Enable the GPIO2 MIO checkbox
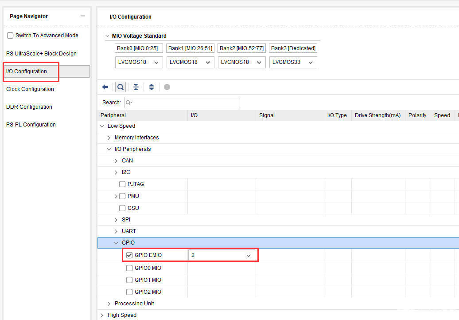Viewport: 459px width, 320px height. tap(129, 292)
